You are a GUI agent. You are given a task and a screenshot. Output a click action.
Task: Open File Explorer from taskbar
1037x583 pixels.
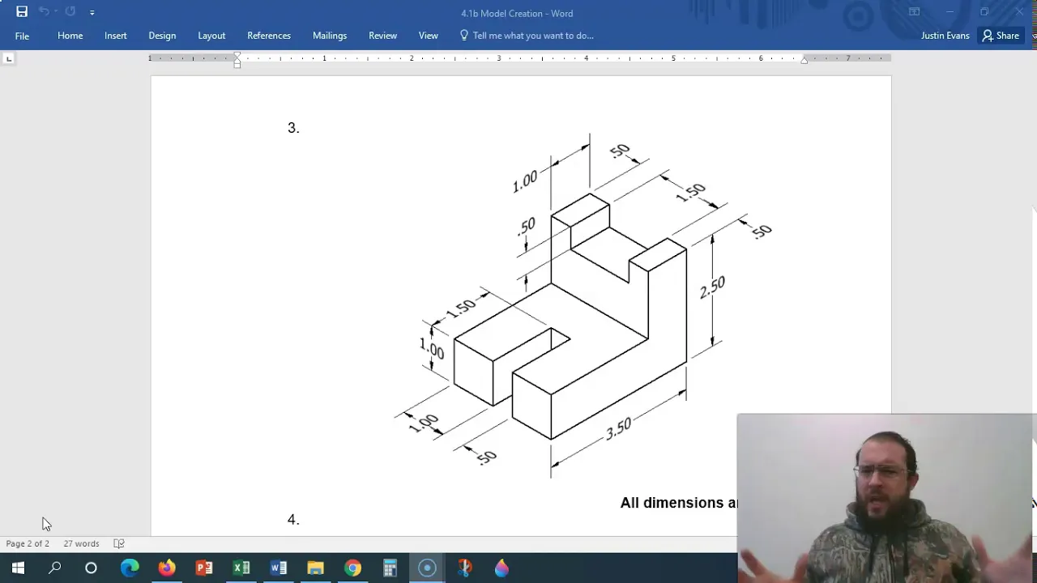[x=315, y=568]
